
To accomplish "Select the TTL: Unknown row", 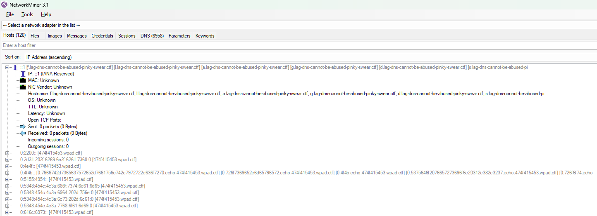I will click(43, 107).
